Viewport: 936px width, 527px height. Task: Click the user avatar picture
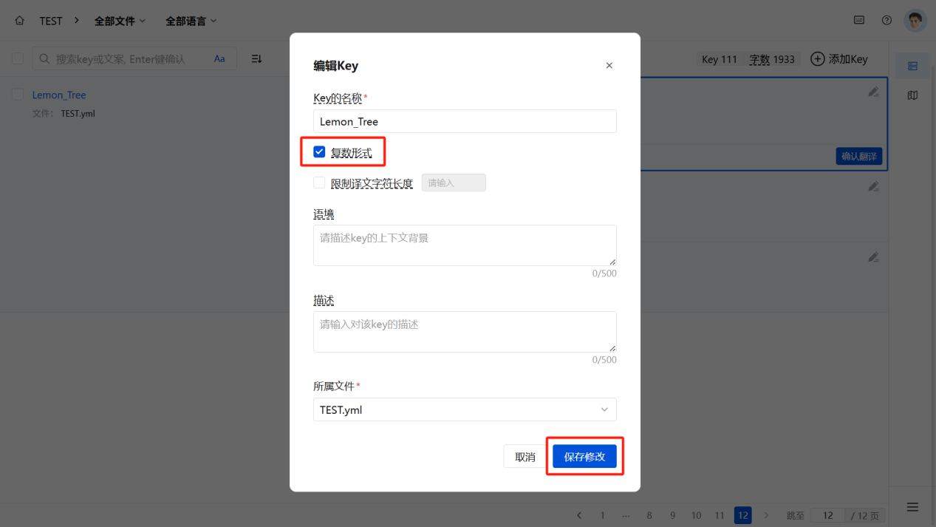(915, 21)
